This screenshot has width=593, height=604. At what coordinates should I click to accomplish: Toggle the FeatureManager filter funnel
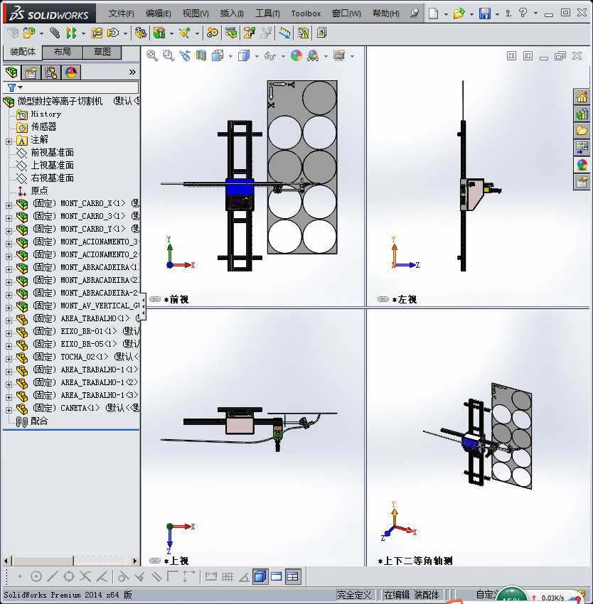(x=11, y=87)
